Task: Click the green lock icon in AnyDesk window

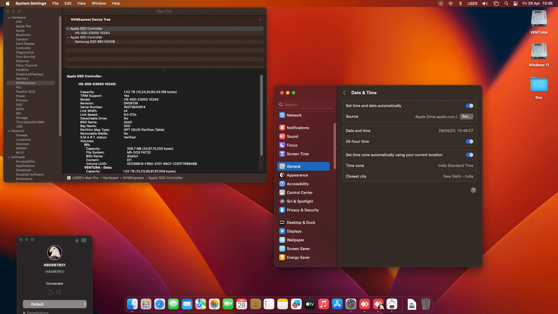Action: pos(77,240)
